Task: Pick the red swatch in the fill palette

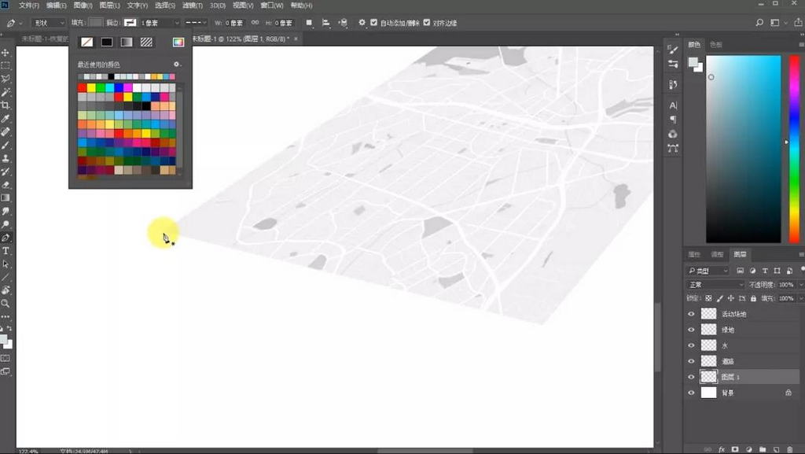Action: click(83, 87)
